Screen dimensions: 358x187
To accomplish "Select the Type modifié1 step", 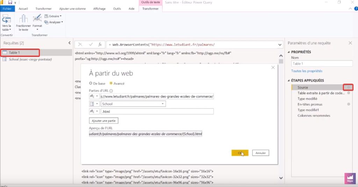I will (x=308, y=110).
